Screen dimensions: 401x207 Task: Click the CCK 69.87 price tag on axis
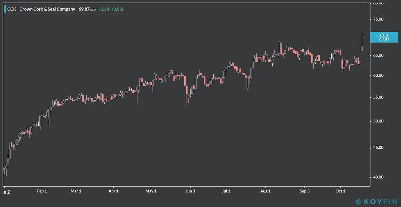384,37
